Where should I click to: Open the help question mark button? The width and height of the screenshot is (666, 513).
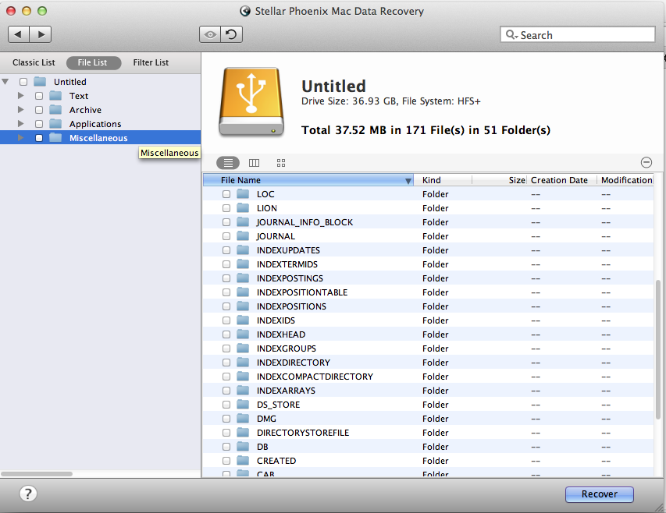(x=28, y=494)
